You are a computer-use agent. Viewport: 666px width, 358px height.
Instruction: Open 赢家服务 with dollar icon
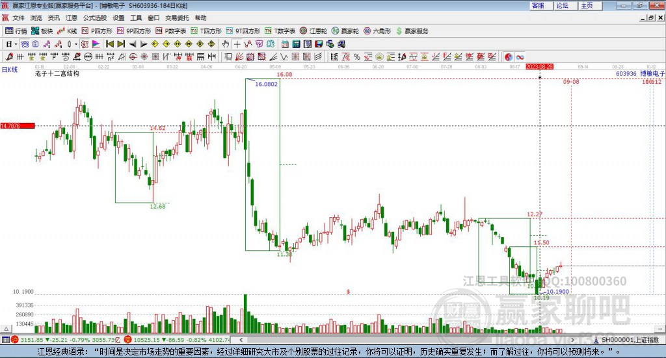412,31
